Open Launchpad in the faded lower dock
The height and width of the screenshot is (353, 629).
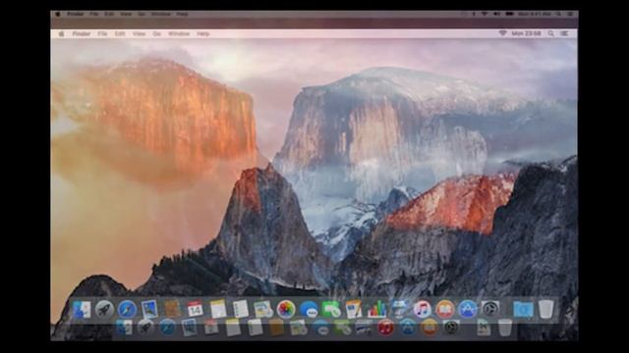coord(146,328)
